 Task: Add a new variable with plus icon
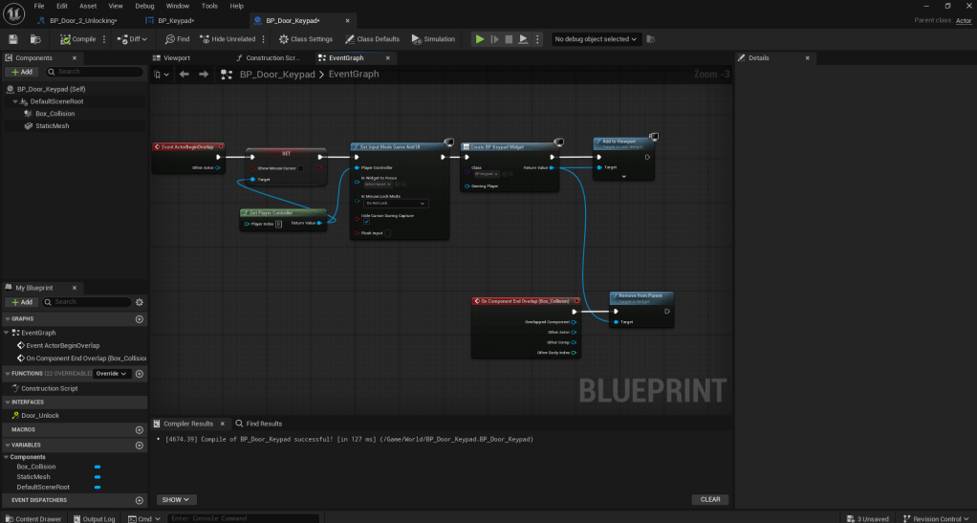140,445
